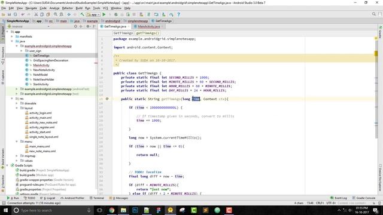
Task: Open the File menu
Action: 4,8
